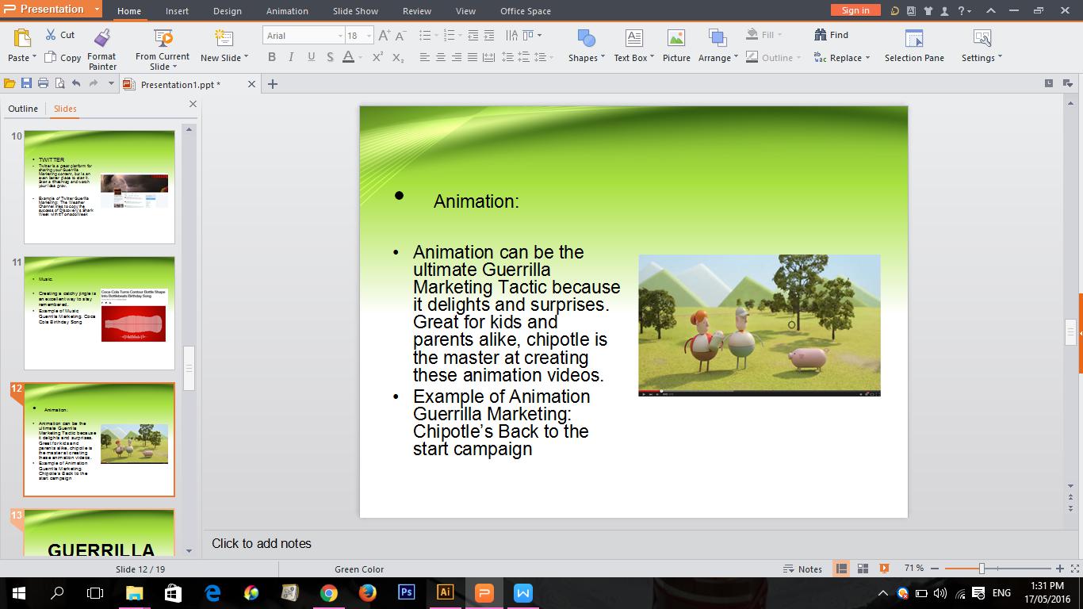Open the Shapes gallery dropdown
Image resolution: width=1083 pixels, height=609 pixels.
(x=603, y=57)
